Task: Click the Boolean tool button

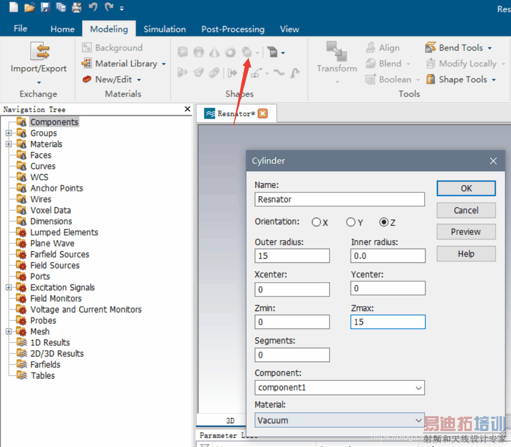Action: coord(392,79)
